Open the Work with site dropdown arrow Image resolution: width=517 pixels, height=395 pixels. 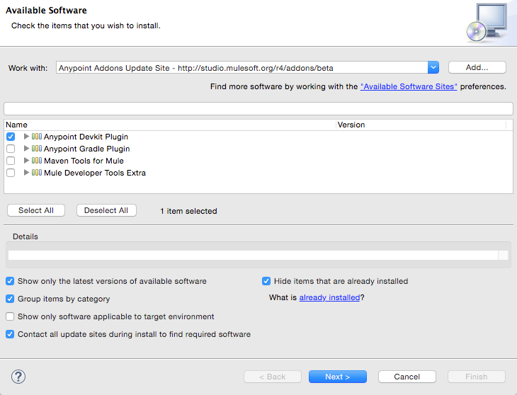[x=433, y=67]
